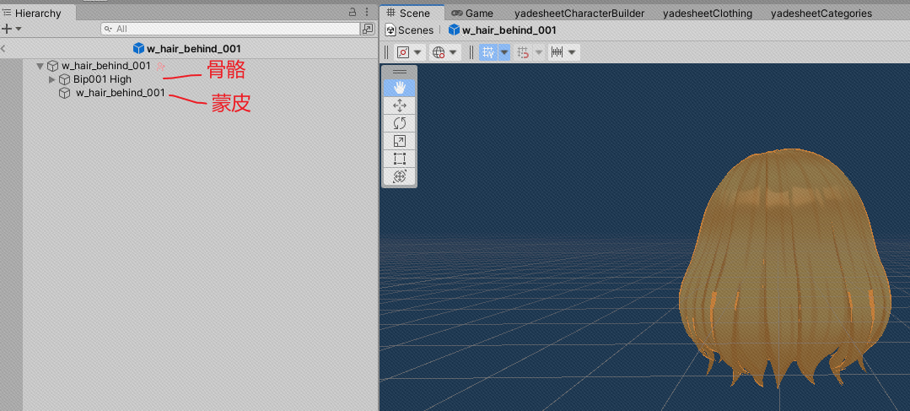Open the Hierarchy panel more options menu
The height and width of the screenshot is (411, 910).
click(x=367, y=12)
